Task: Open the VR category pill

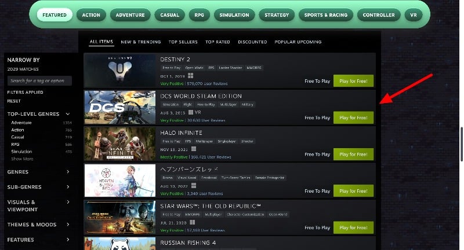Action: (414, 15)
